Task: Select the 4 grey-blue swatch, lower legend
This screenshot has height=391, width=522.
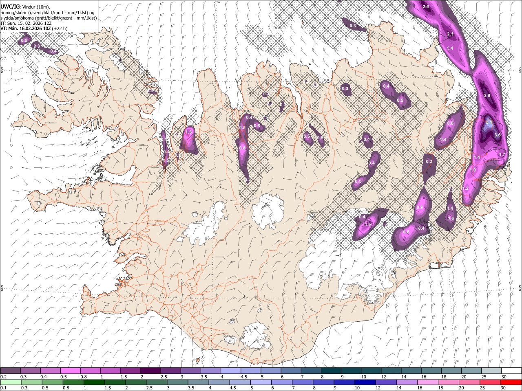Action: coord(219,382)
